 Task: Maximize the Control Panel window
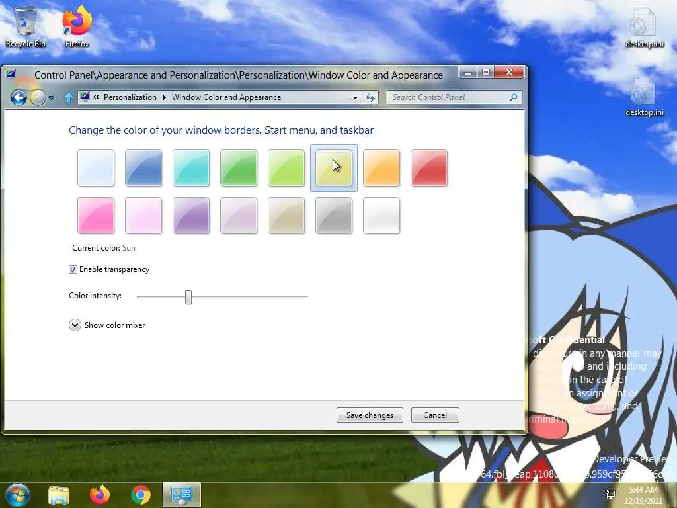[486, 73]
